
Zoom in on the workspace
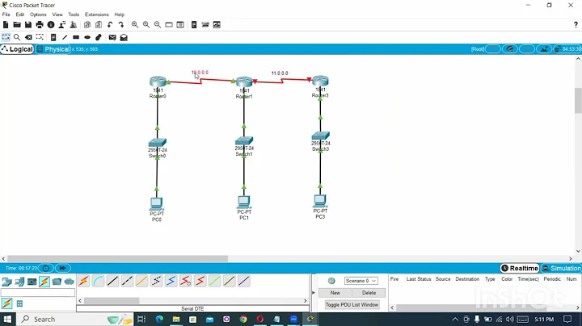pos(135,25)
